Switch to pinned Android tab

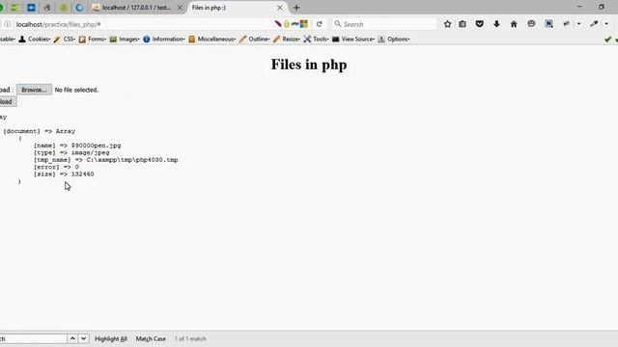pyautogui.click(x=64, y=8)
